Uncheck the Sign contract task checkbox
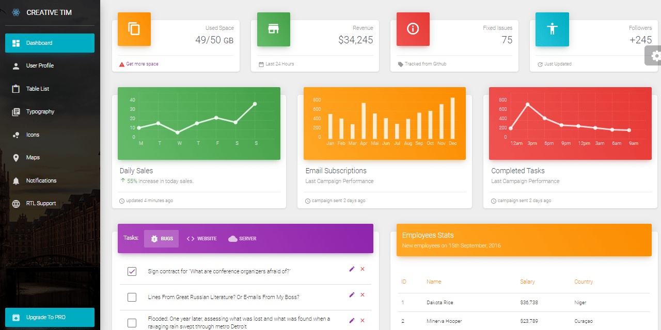661x330 pixels. point(132,271)
